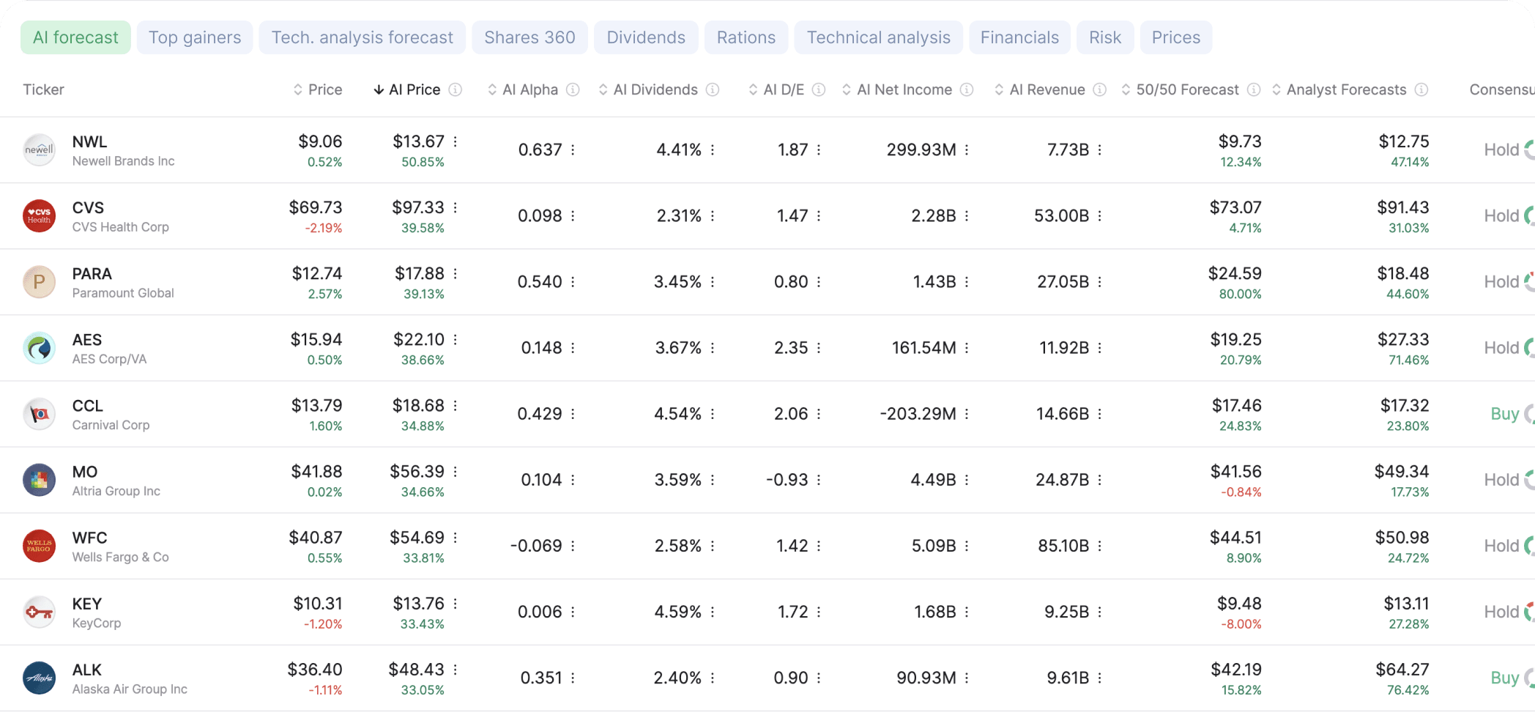Click WFC 50/50 forecast value $44.51
The width and height of the screenshot is (1535, 715).
pyautogui.click(x=1235, y=538)
